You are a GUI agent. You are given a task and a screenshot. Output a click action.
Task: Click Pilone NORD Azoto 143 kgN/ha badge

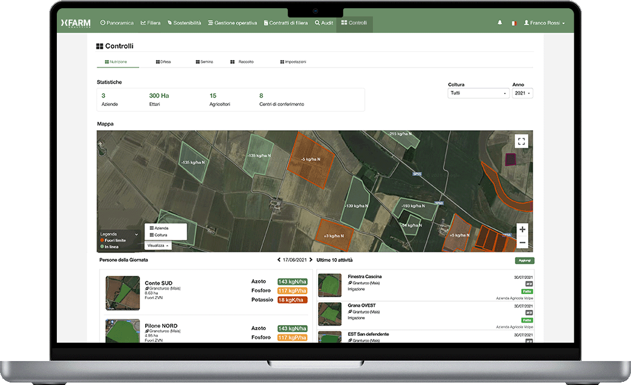point(292,329)
